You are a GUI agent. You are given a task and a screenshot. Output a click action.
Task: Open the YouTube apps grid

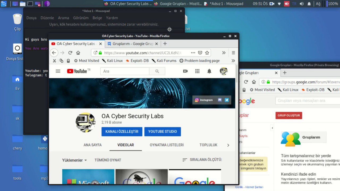(x=197, y=71)
